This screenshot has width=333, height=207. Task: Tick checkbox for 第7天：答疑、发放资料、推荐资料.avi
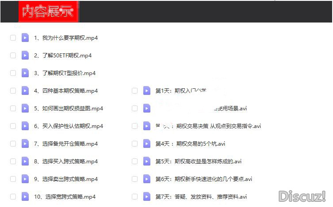(134, 196)
